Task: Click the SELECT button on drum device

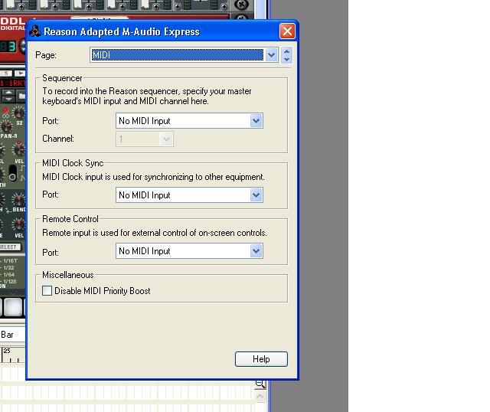Action: coord(10,247)
